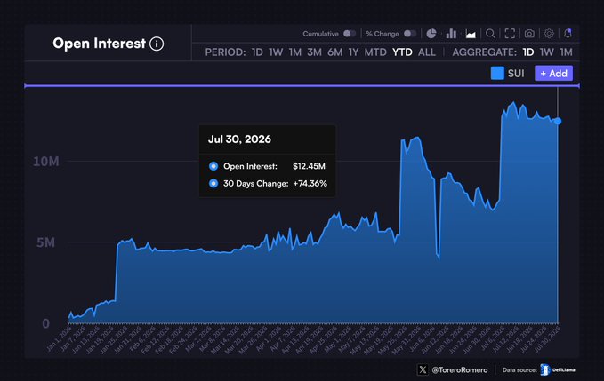
Task: Click the 5M y-axis label
Action: click(46, 242)
